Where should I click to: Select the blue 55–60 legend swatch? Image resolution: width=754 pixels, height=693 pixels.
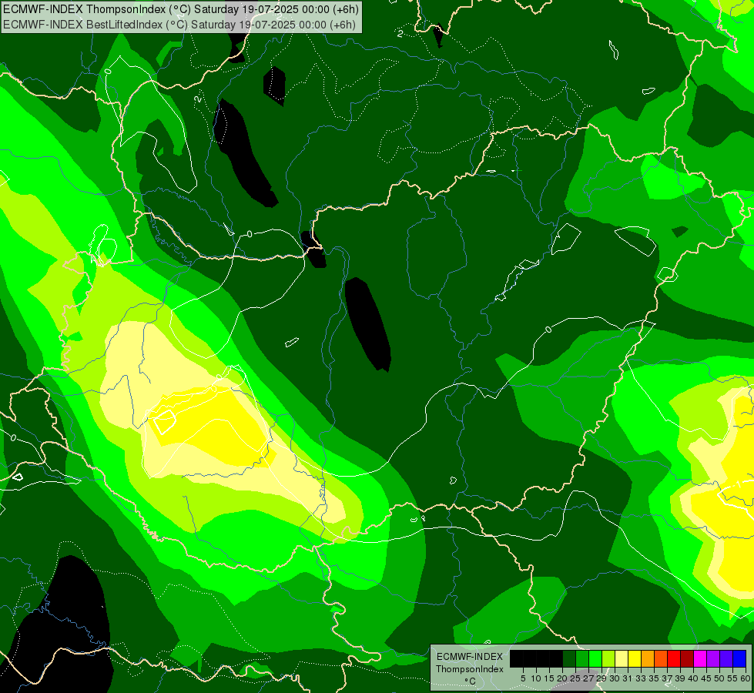tap(739, 658)
